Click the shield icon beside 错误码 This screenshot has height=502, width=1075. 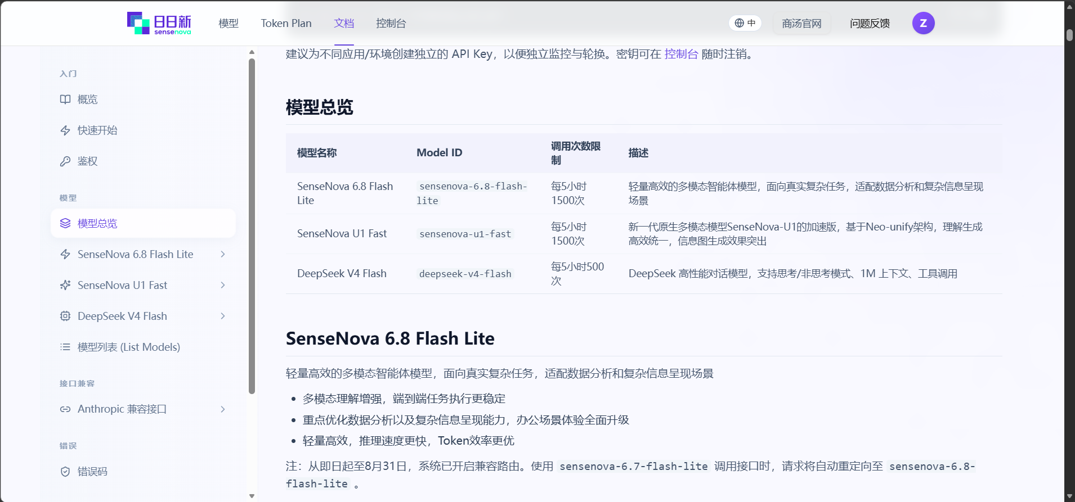click(65, 471)
